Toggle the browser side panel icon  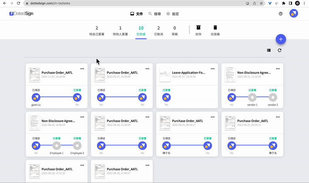290,3
